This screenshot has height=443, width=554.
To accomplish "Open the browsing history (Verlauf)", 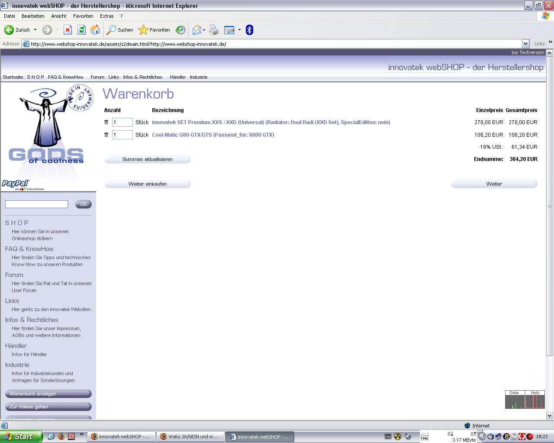I will [x=180, y=30].
